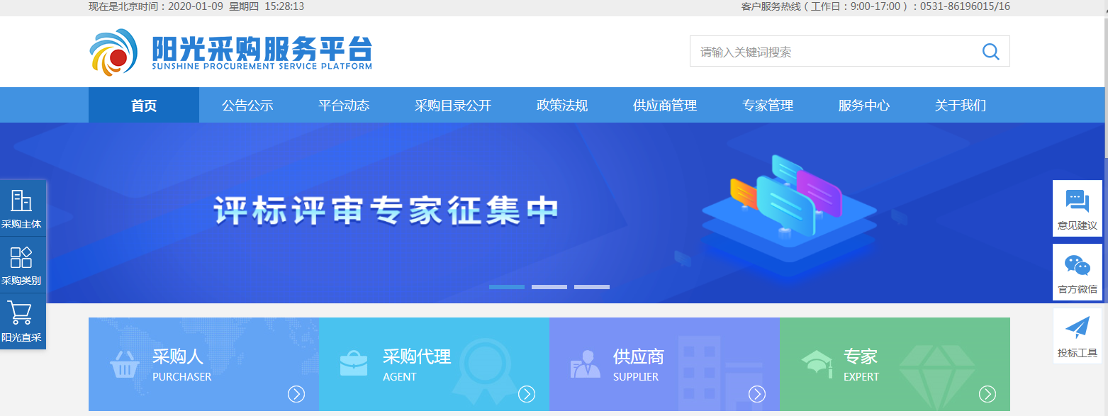Switch to first banner slide indicator

coord(507,287)
